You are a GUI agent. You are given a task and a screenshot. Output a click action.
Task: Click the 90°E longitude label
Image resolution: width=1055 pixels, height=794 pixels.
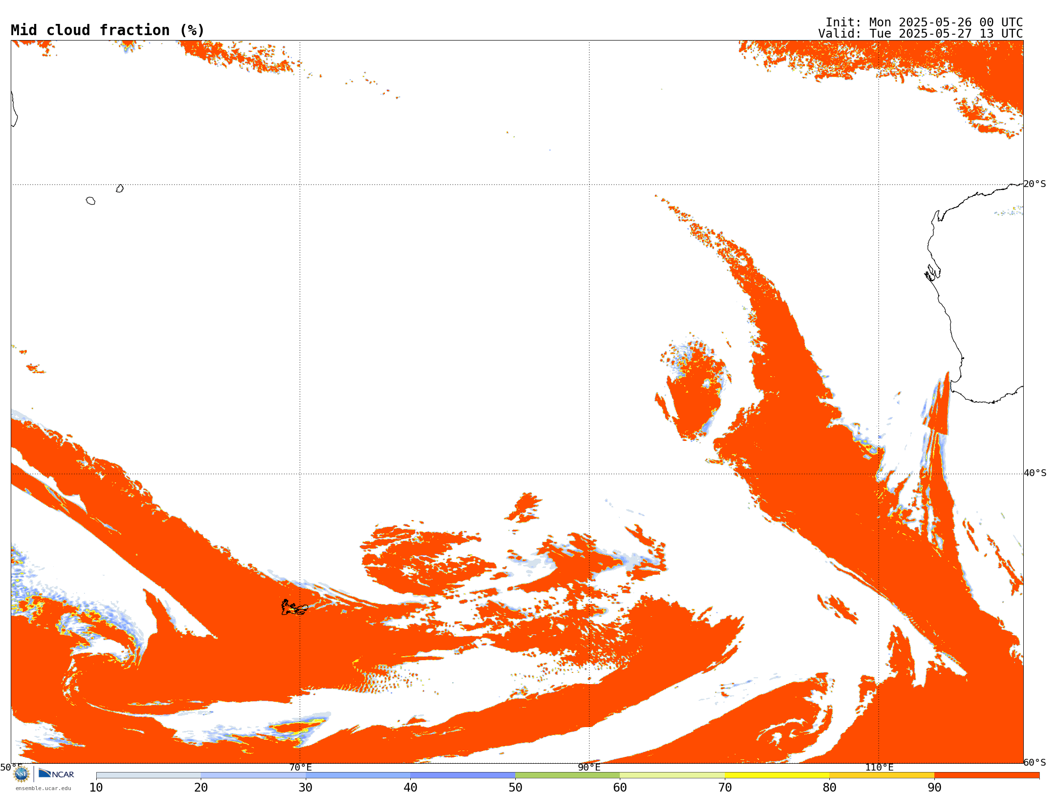[x=589, y=768]
